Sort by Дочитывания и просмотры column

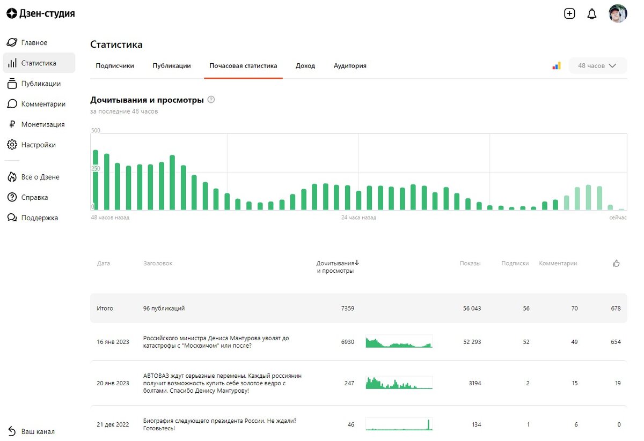click(x=337, y=267)
